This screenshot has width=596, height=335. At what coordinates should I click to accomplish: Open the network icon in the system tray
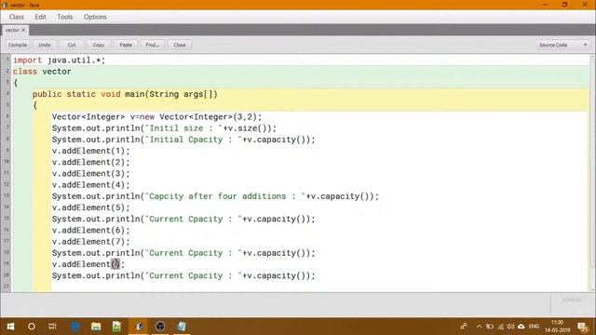[501, 327]
